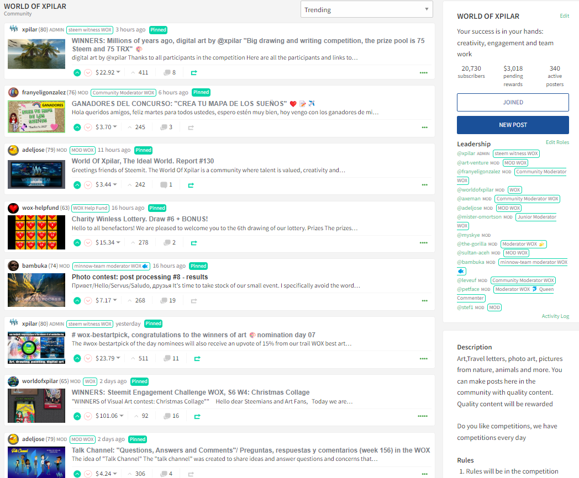Downvote the GANADORES DEL CONCURSO post

pos(88,128)
